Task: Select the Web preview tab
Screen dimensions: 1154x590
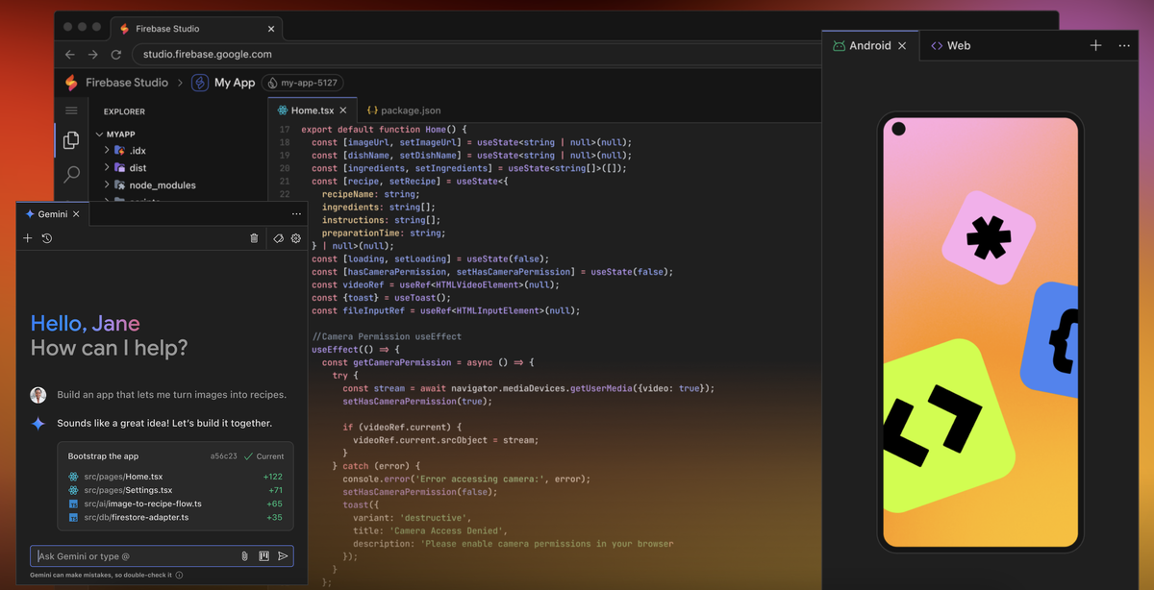Action: tap(950, 45)
